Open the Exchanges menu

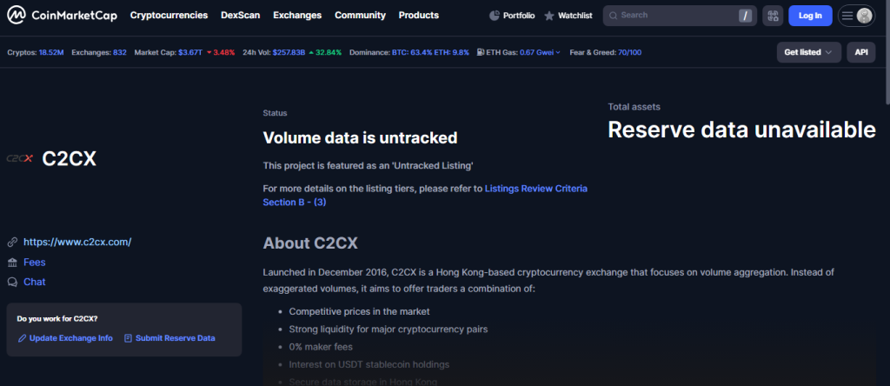(296, 16)
